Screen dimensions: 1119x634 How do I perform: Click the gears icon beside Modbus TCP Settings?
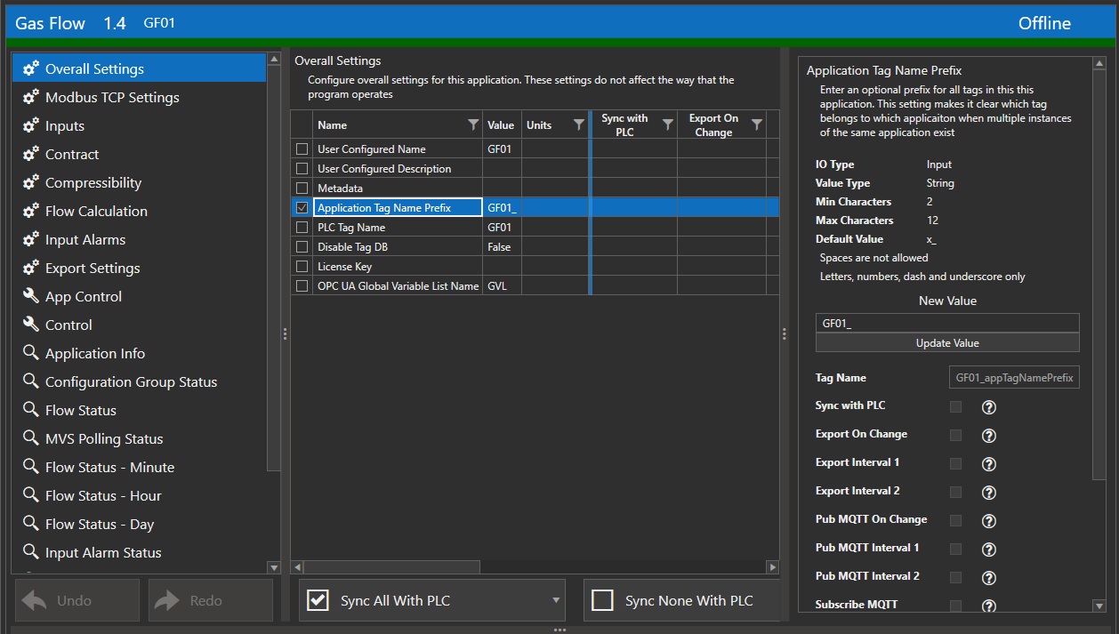pos(31,97)
